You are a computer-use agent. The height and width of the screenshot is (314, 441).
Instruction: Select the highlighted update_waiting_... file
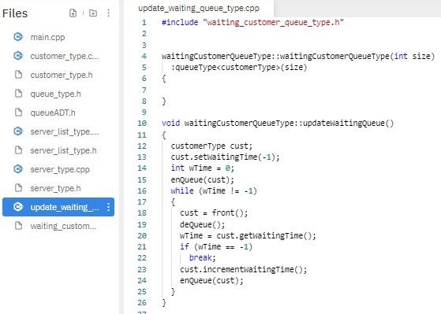click(x=58, y=207)
